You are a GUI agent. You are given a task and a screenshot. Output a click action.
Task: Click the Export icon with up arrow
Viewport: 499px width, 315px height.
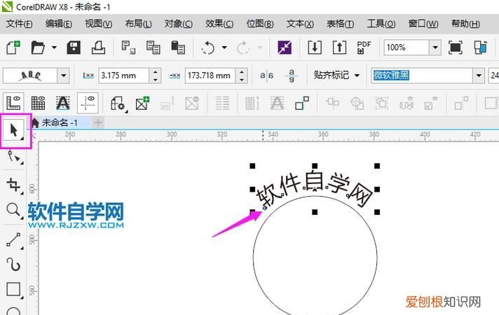click(339, 48)
